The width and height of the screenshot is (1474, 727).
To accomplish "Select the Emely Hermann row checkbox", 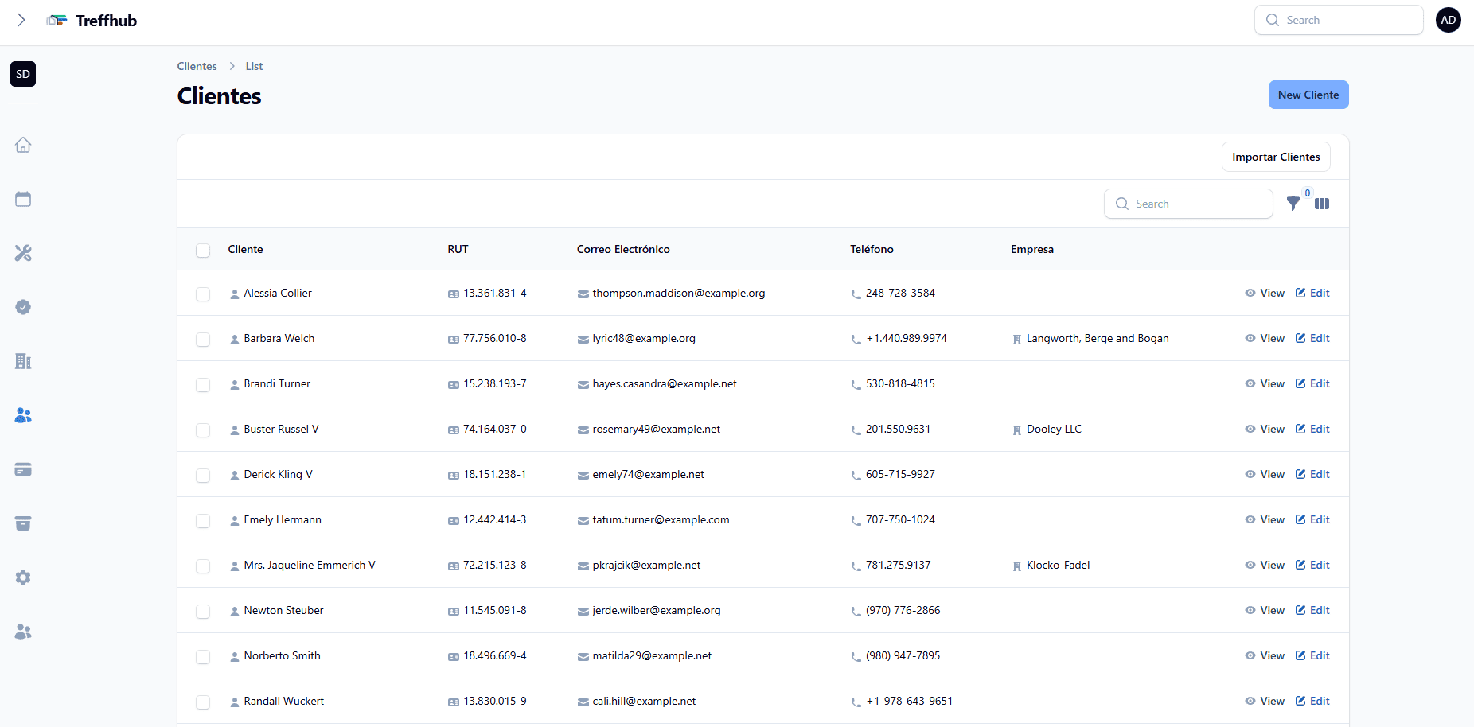I will [203, 521].
